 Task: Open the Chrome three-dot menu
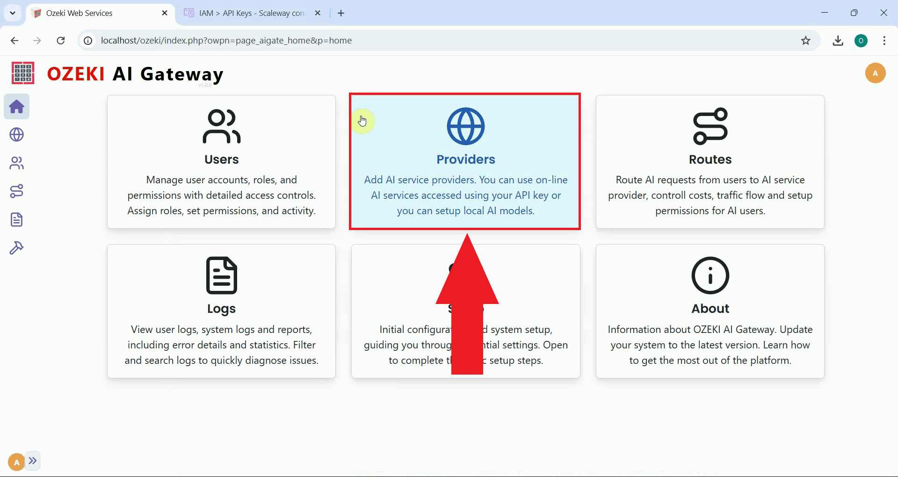tap(884, 41)
